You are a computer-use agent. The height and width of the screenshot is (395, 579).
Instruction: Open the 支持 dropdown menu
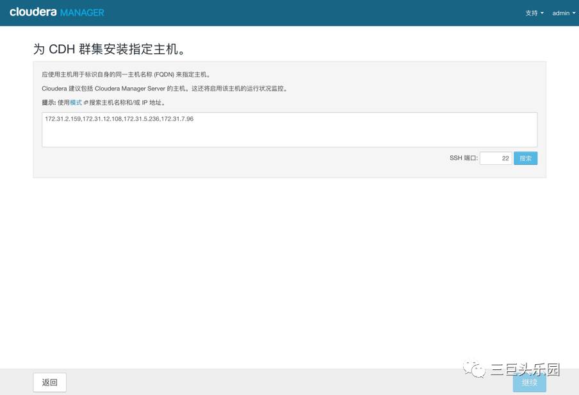534,13
